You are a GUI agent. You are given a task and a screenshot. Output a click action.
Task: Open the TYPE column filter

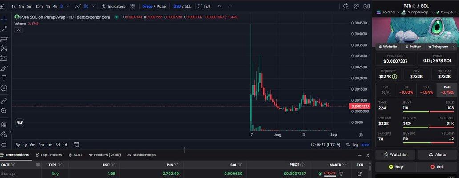(60, 165)
